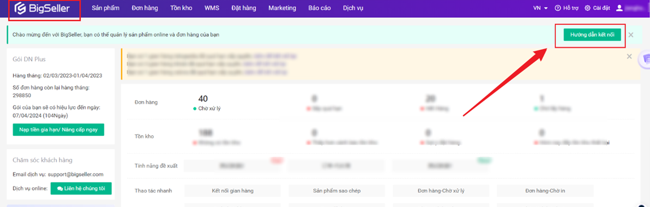Open the Hỗ trợ help icon
This screenshot has width=650, height=207.
[558, 8]
